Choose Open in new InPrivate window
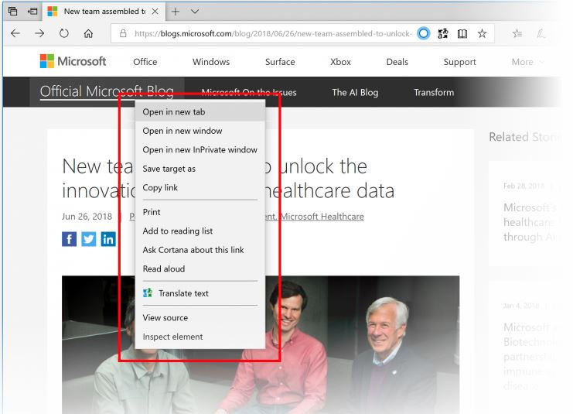Image resolution: width=573 pixels, height=414 pixels. (200, 150)
